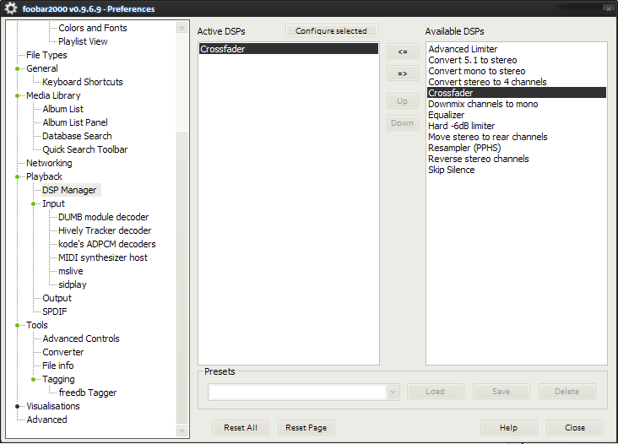The image size is (618, 444).
Task: Open Networking page
Action: pyautogui.click(x=49, y=163)
